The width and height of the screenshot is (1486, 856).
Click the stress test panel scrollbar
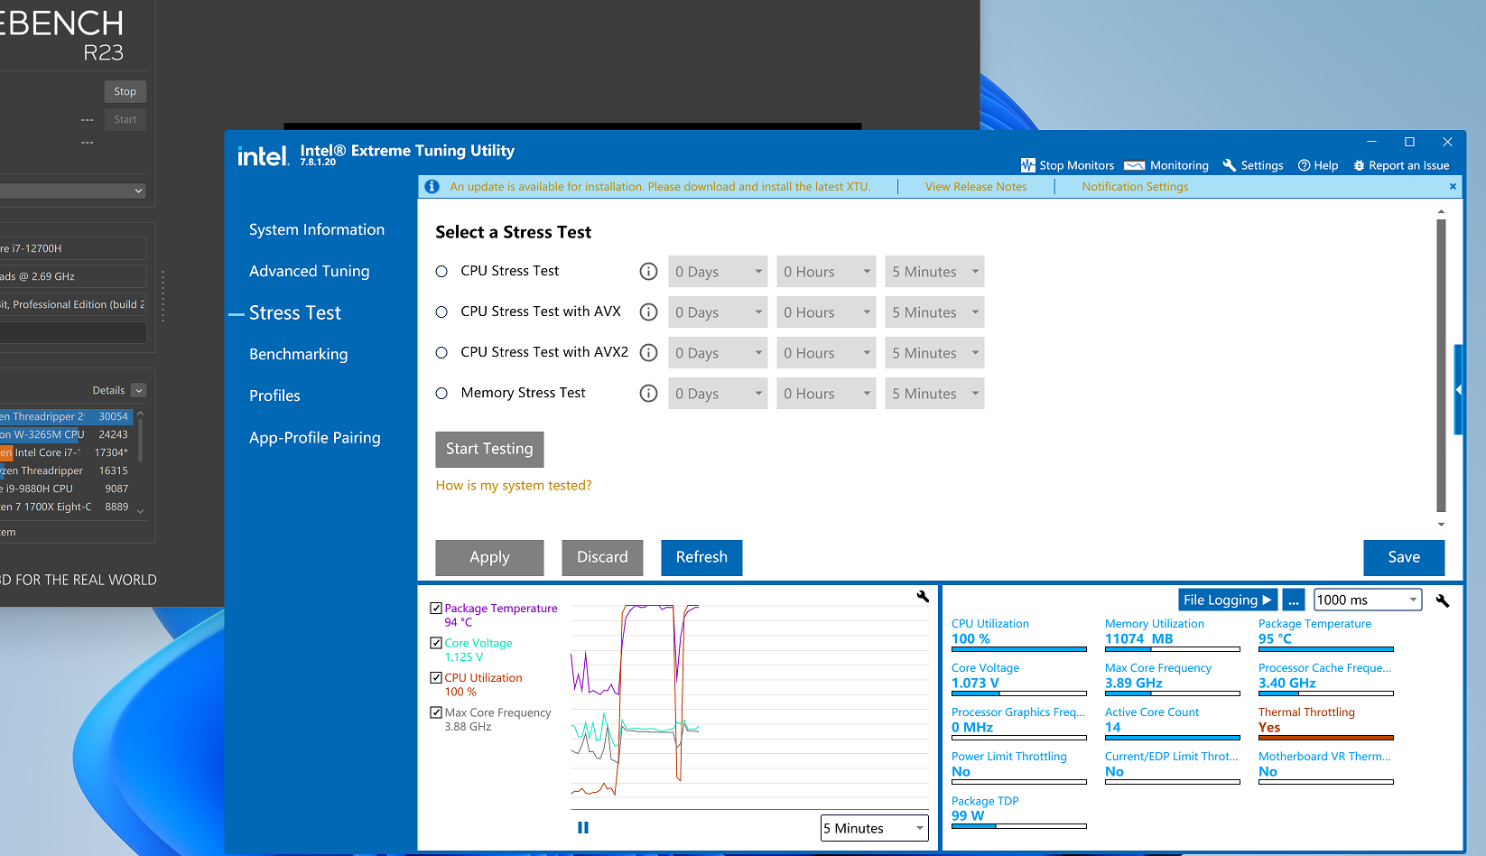[1441, 366]
